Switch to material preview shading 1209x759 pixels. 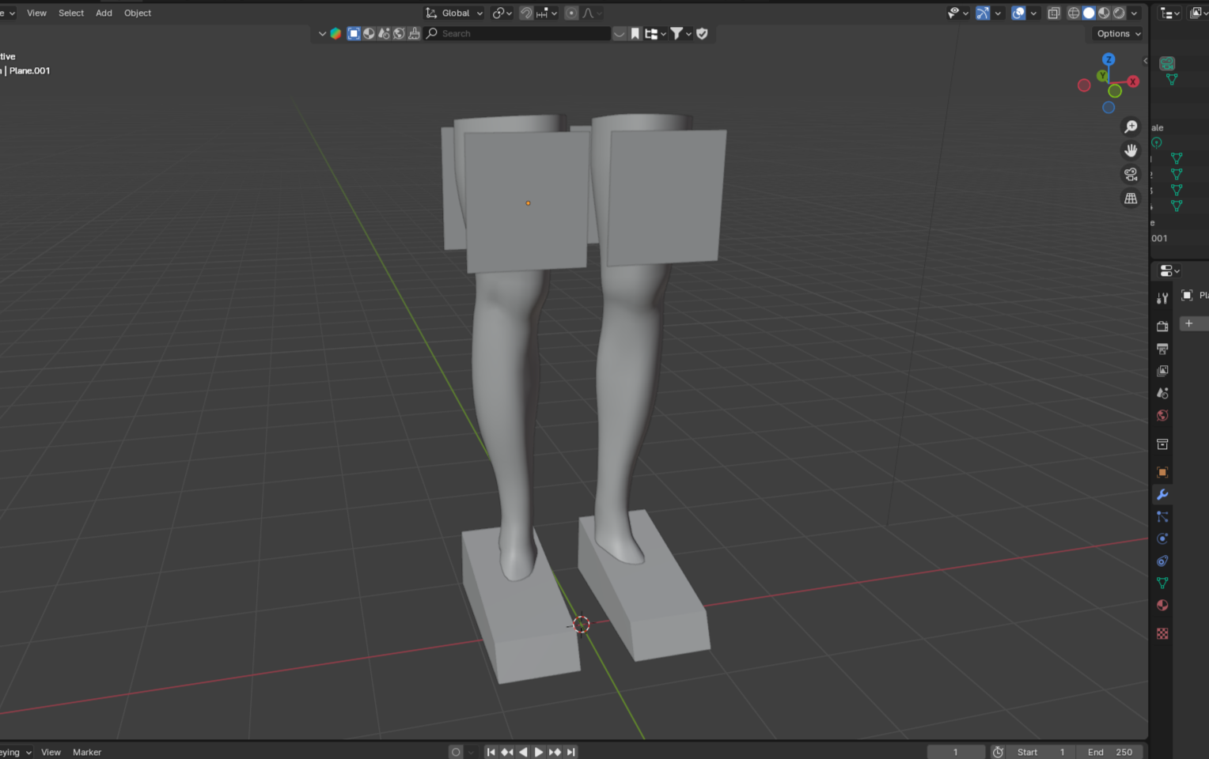tap(1104, 13)
